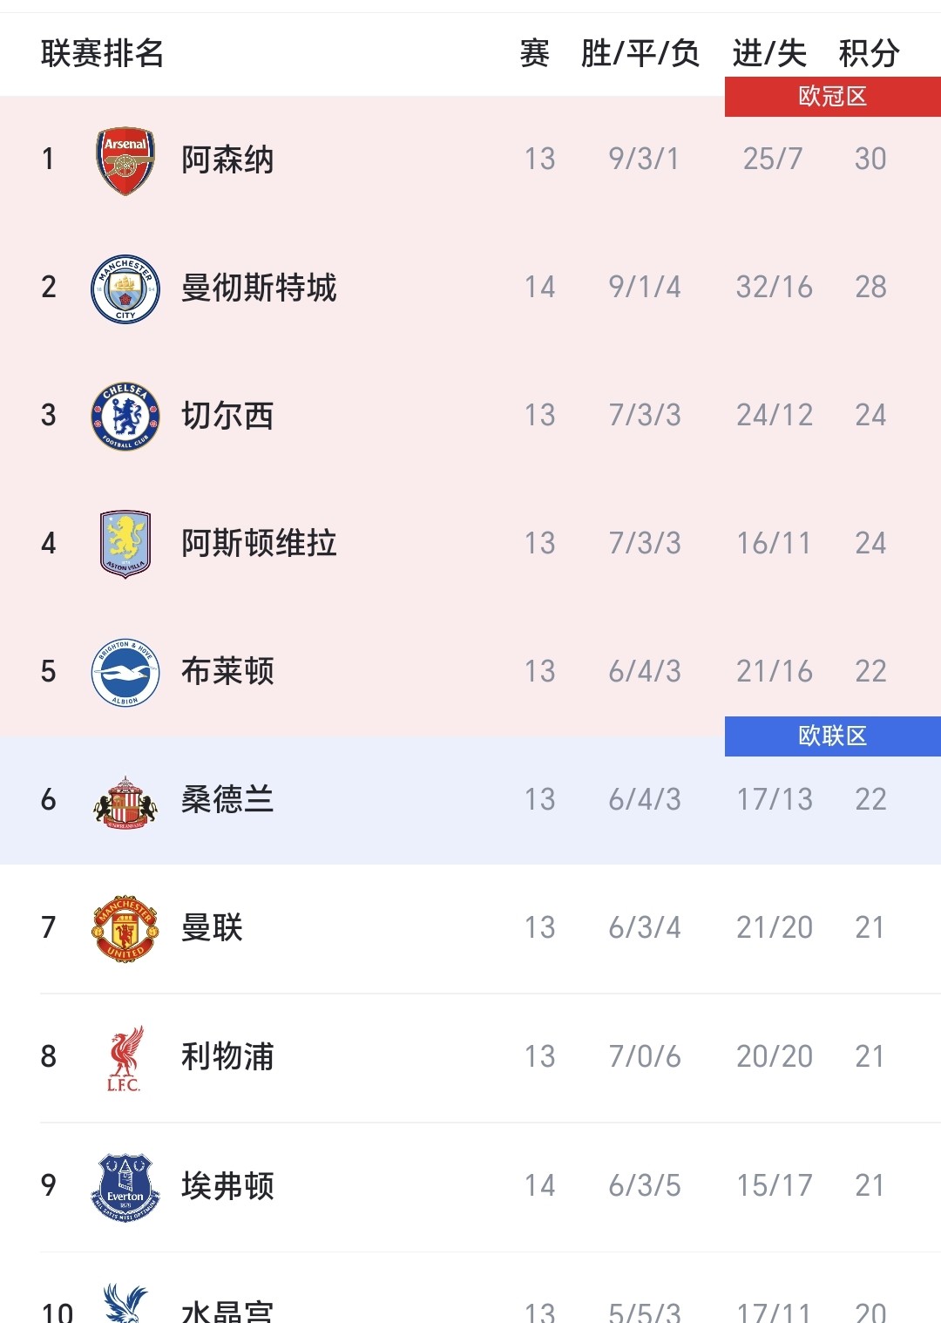The image size is (941, 1323).
Task: Click the Brighton seagull badge
Action: pyautogui.click(x=125, y=672)
